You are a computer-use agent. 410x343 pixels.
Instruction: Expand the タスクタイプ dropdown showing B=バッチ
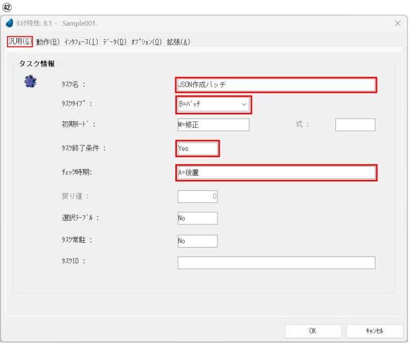pos(214,104)
